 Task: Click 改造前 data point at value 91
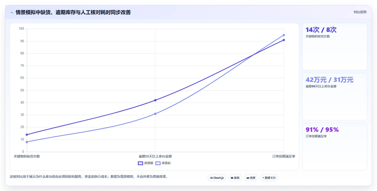[284, 40]
